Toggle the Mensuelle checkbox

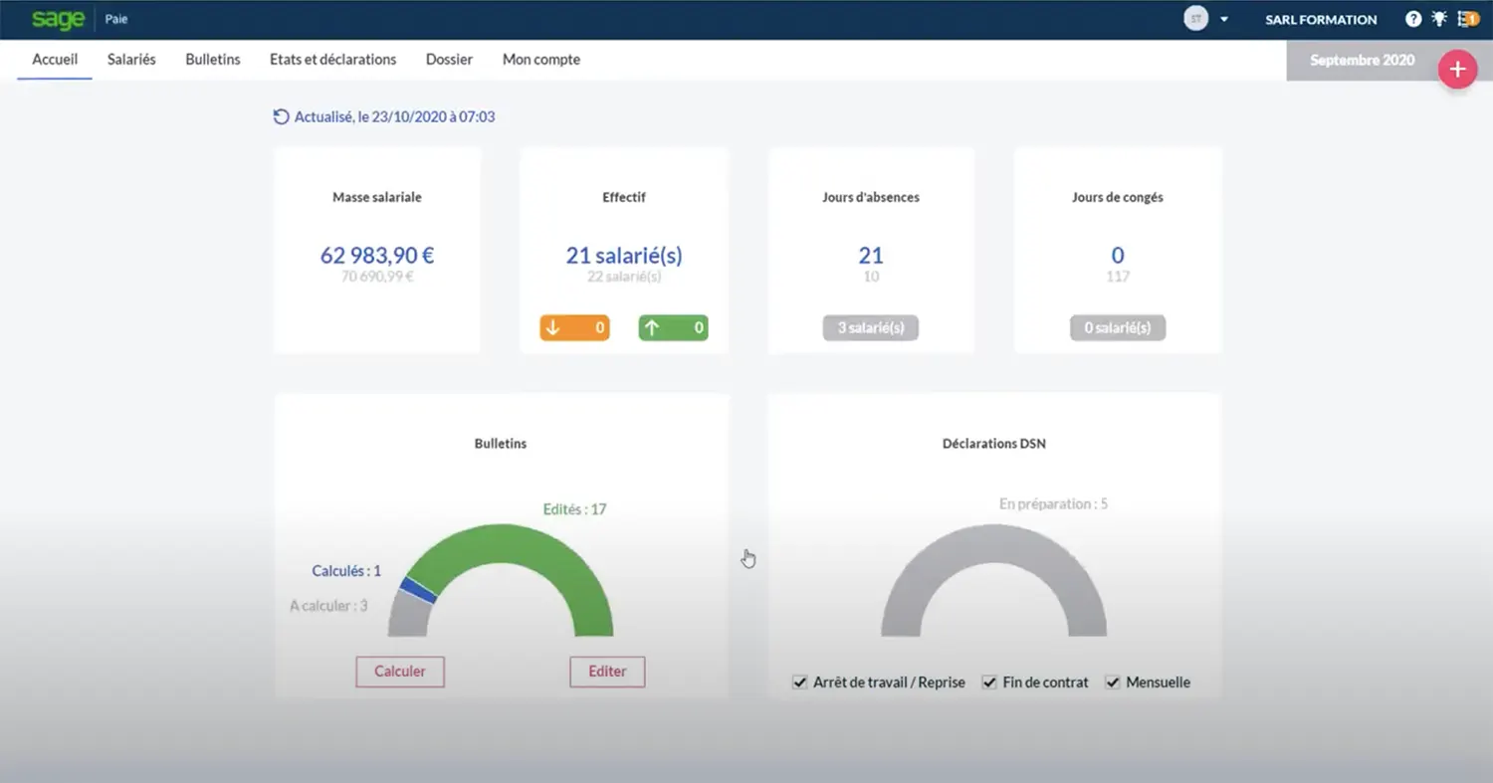click(1113, 683)
